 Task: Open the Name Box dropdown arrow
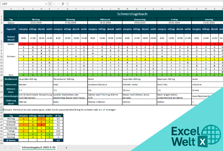pyautogui.click(x=46, y=4)
